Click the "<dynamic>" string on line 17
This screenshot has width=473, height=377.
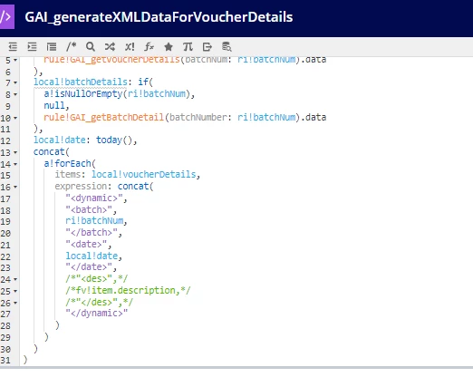click(94, 198)
